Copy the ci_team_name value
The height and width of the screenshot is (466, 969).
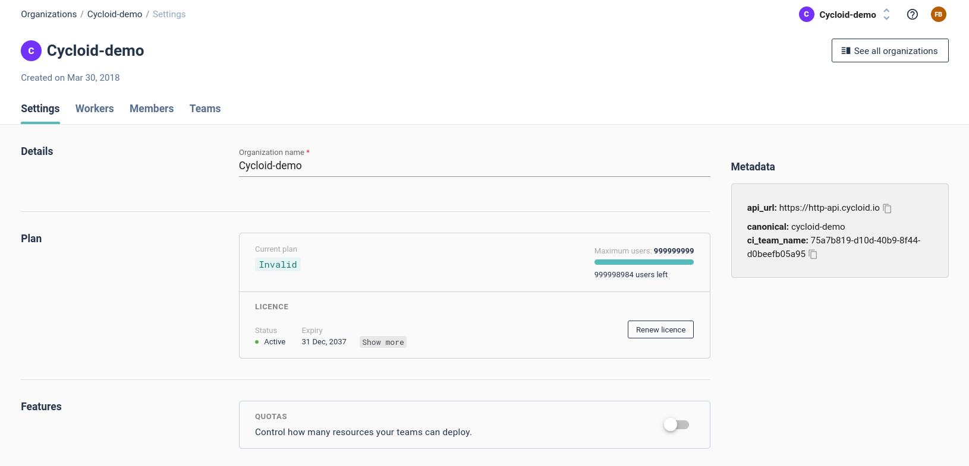coord(813,255)
